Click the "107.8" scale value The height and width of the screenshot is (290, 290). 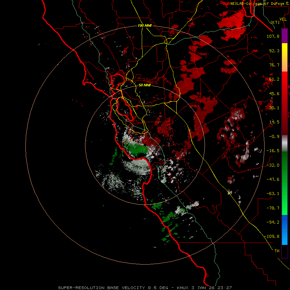click(x=273, y=36)
